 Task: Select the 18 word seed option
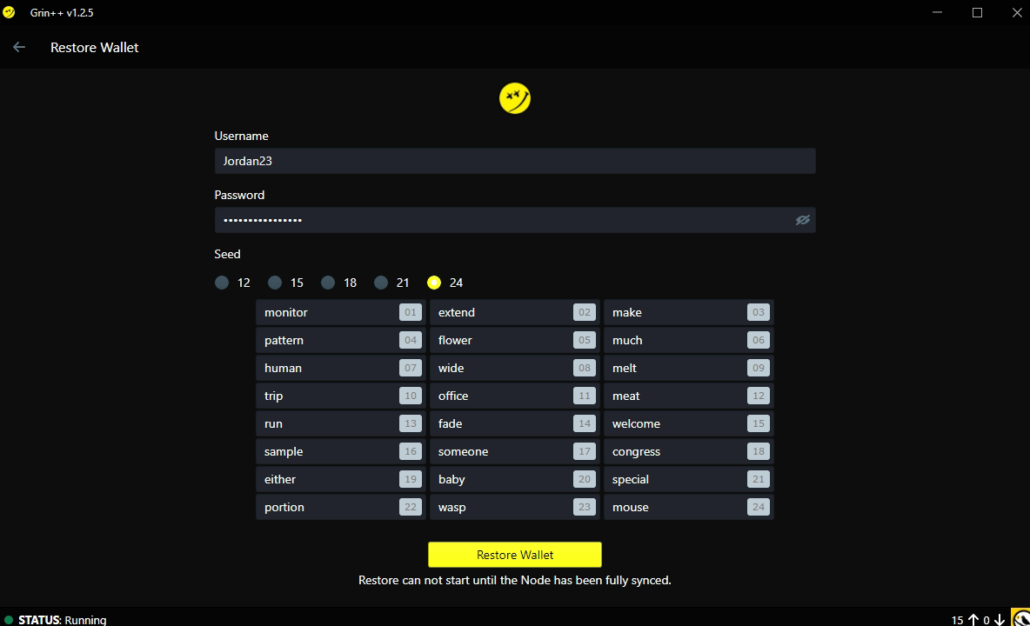(x=328, y=283)
